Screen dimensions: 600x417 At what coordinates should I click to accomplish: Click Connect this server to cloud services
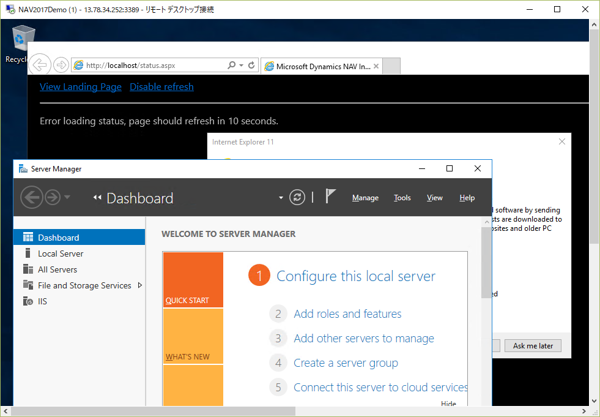(381, 388)
